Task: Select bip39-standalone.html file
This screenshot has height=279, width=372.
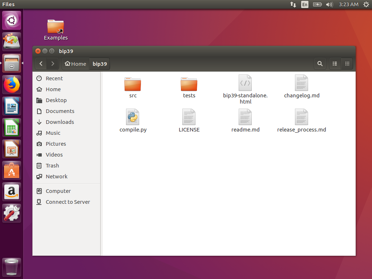Action: [x=245, y=83]
